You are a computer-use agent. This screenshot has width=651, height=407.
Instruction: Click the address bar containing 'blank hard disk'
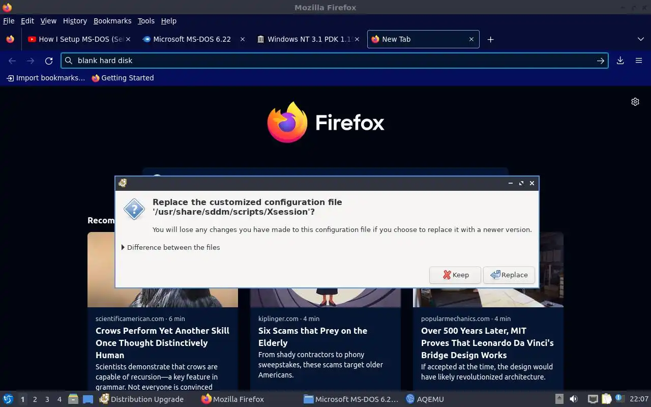click(x=335, y=61)
